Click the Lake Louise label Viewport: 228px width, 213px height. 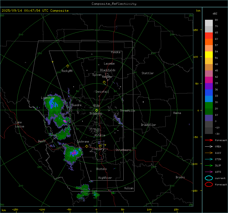(x=20, y=124)
